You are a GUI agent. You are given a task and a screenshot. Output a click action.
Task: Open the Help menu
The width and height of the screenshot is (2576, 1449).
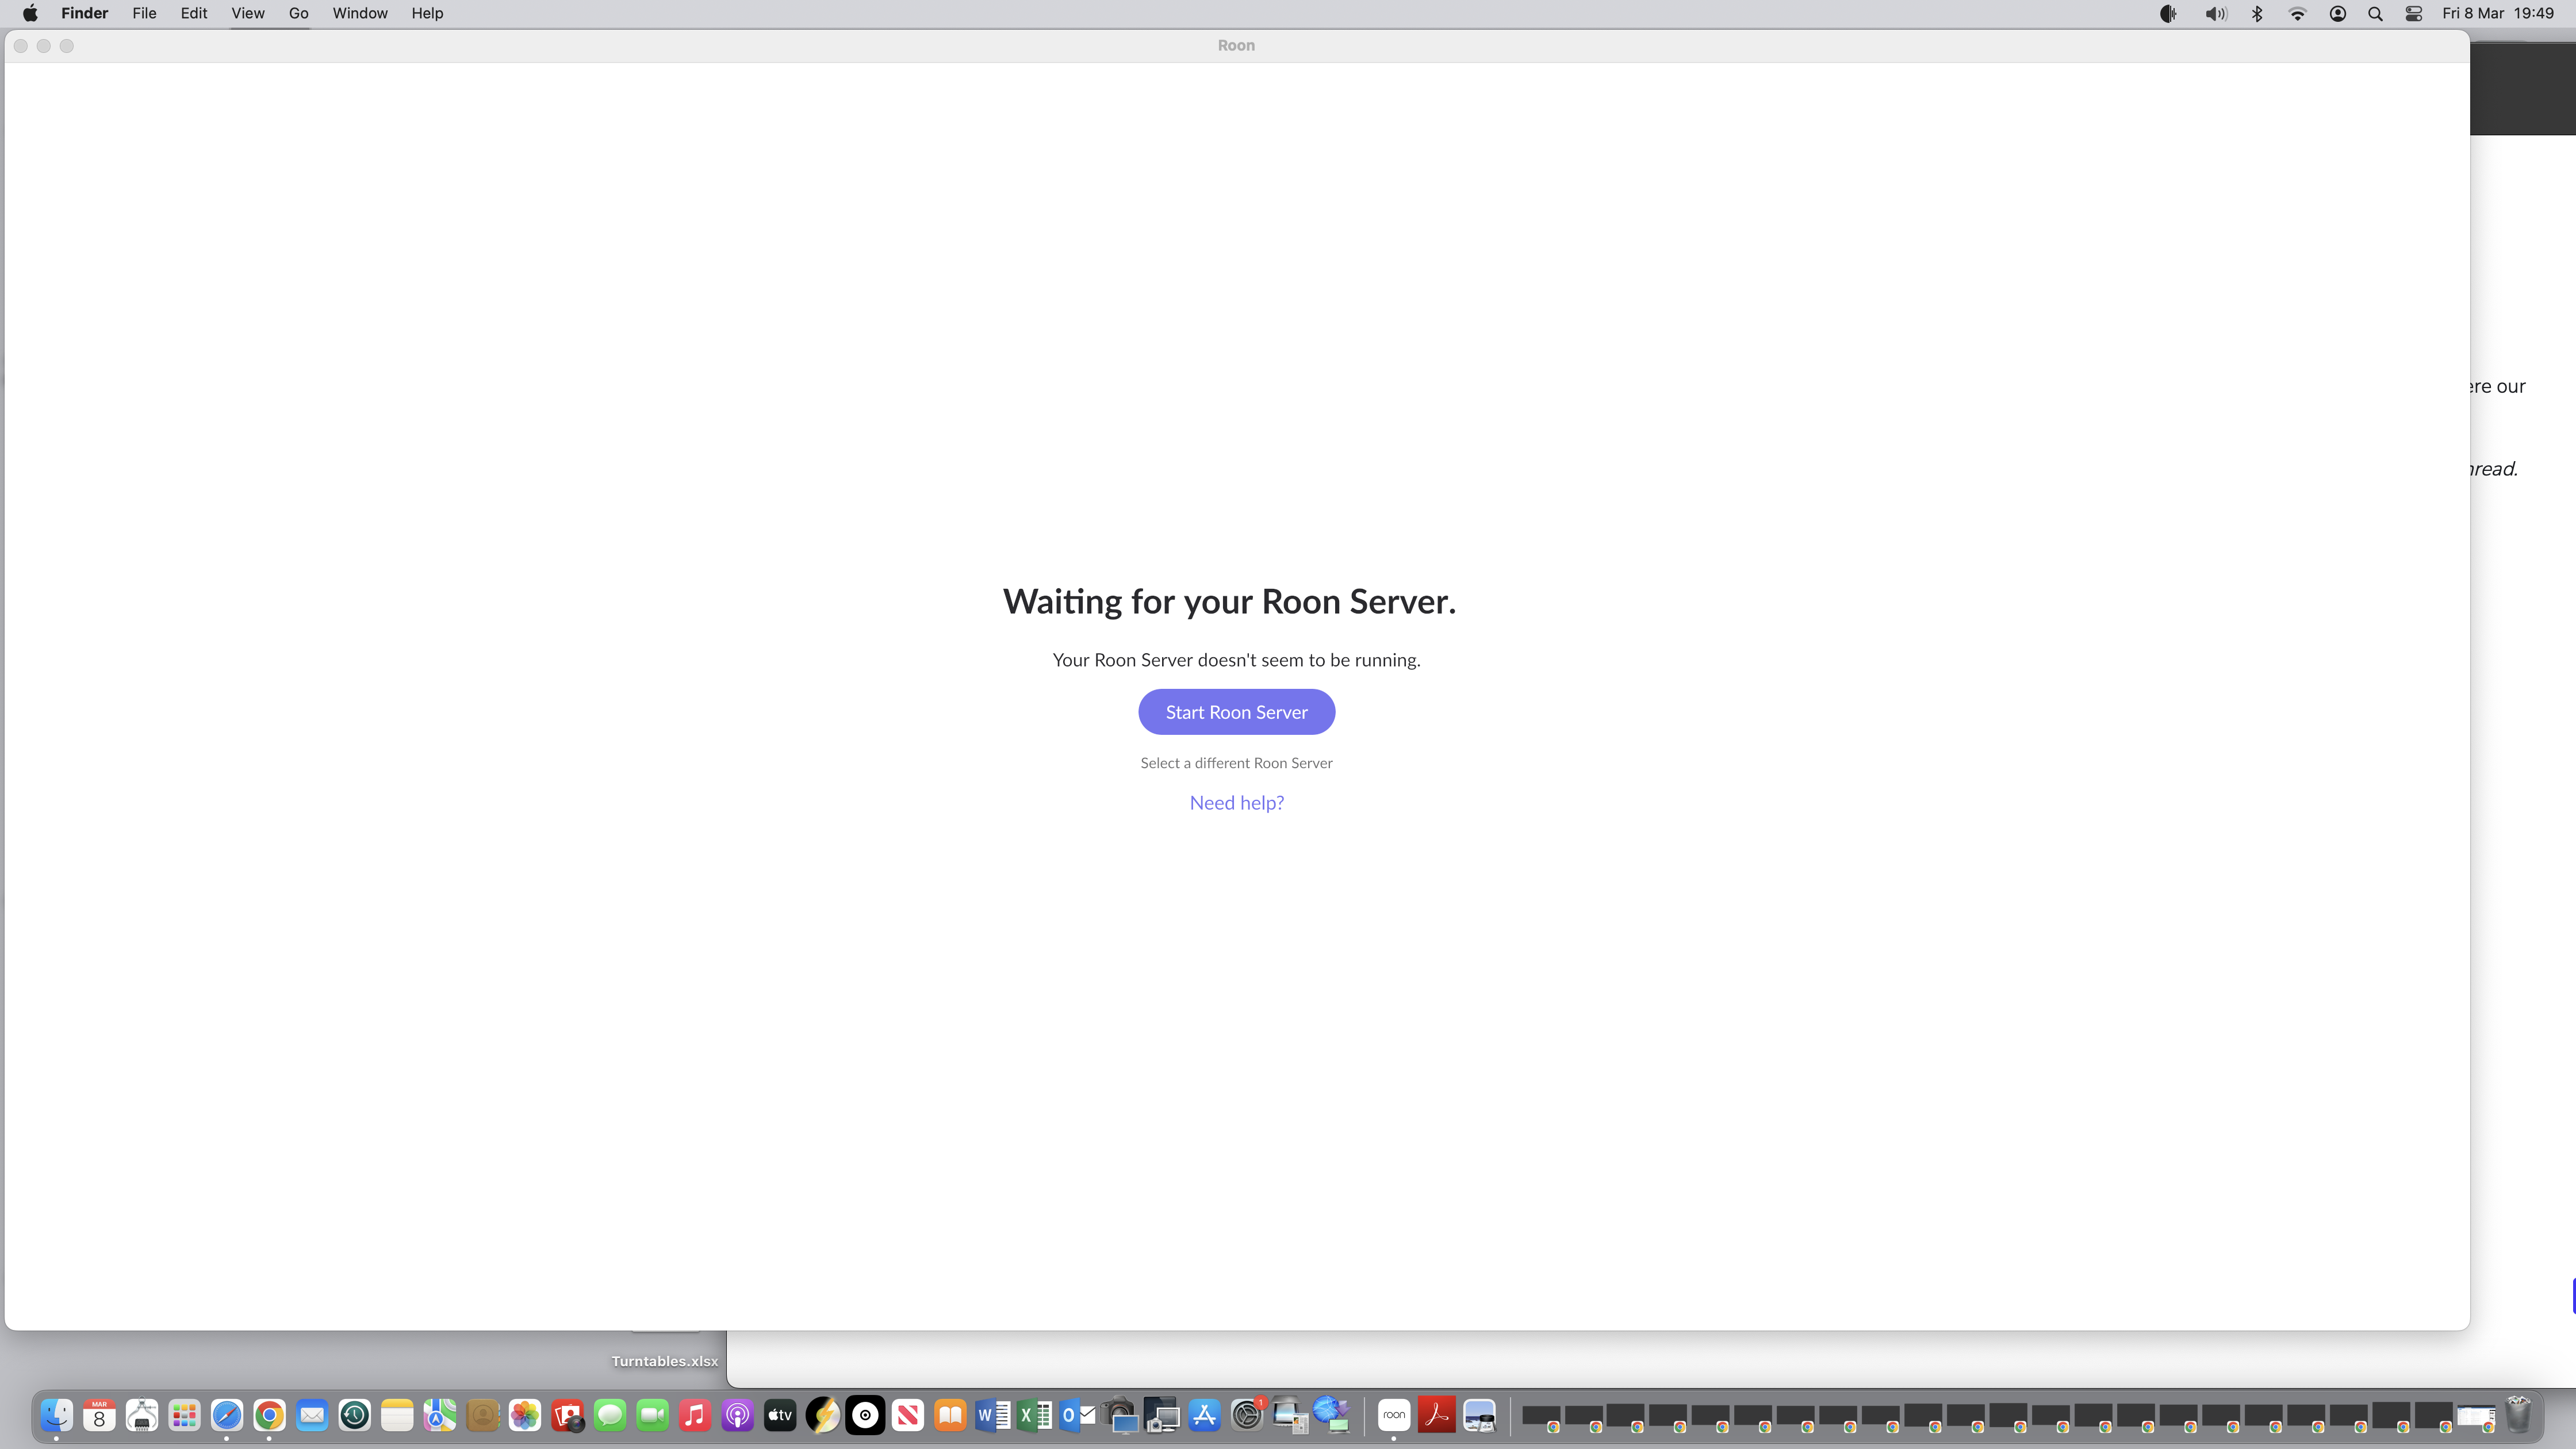tap(427, 13)
